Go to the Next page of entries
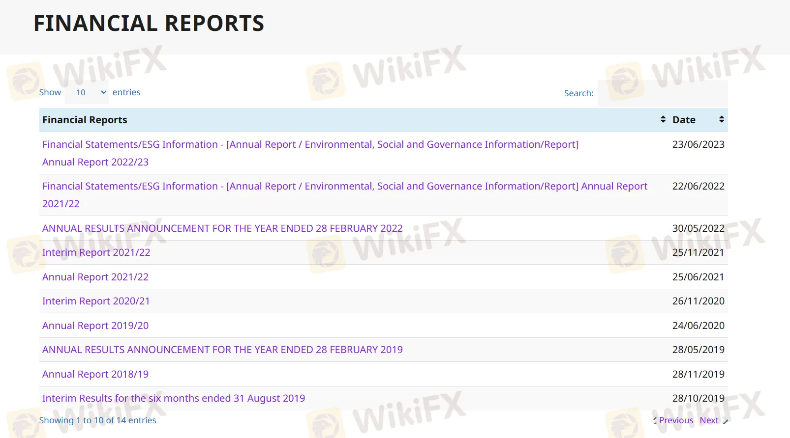This screenshot has width=790, height=438. [709, 420]
